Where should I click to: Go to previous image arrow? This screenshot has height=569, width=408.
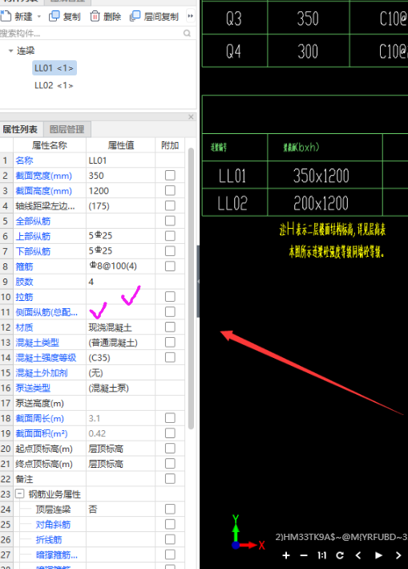click(x=358, y=555)
